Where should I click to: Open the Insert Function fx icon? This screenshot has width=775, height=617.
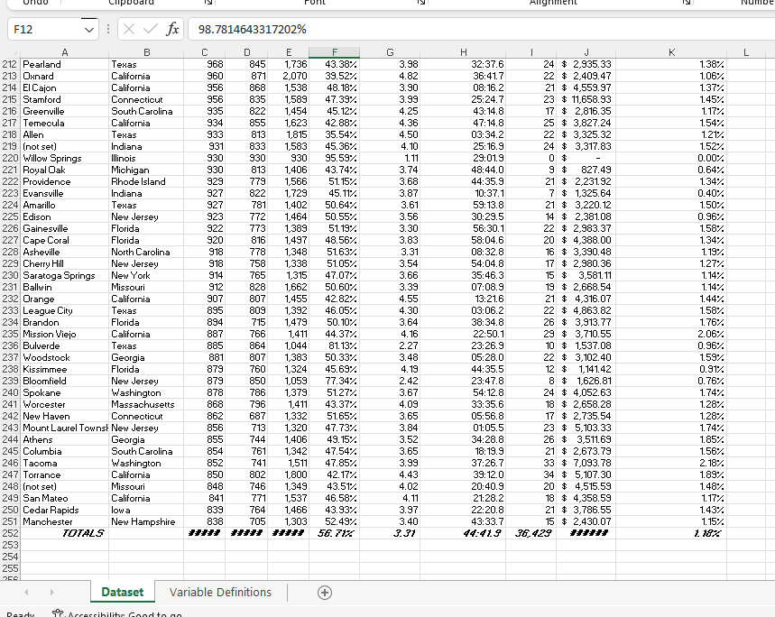172,29
